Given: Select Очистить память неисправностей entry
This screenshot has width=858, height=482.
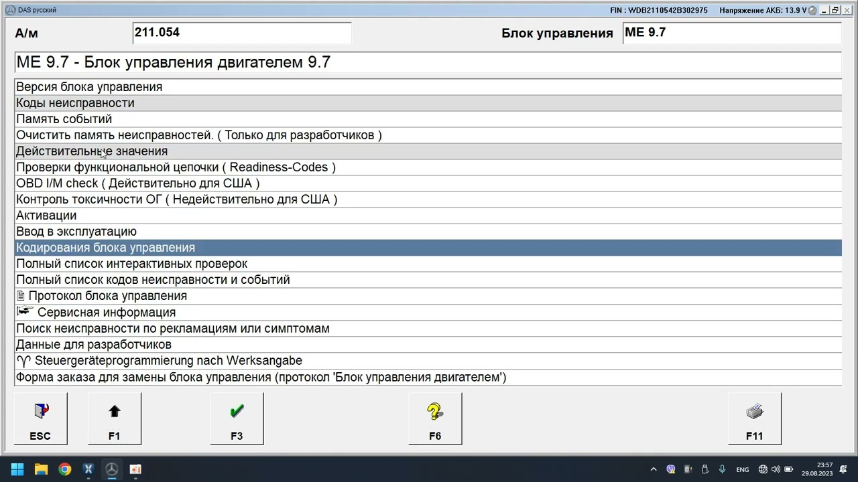Looking at the screenshot, I should coord(428,135).
